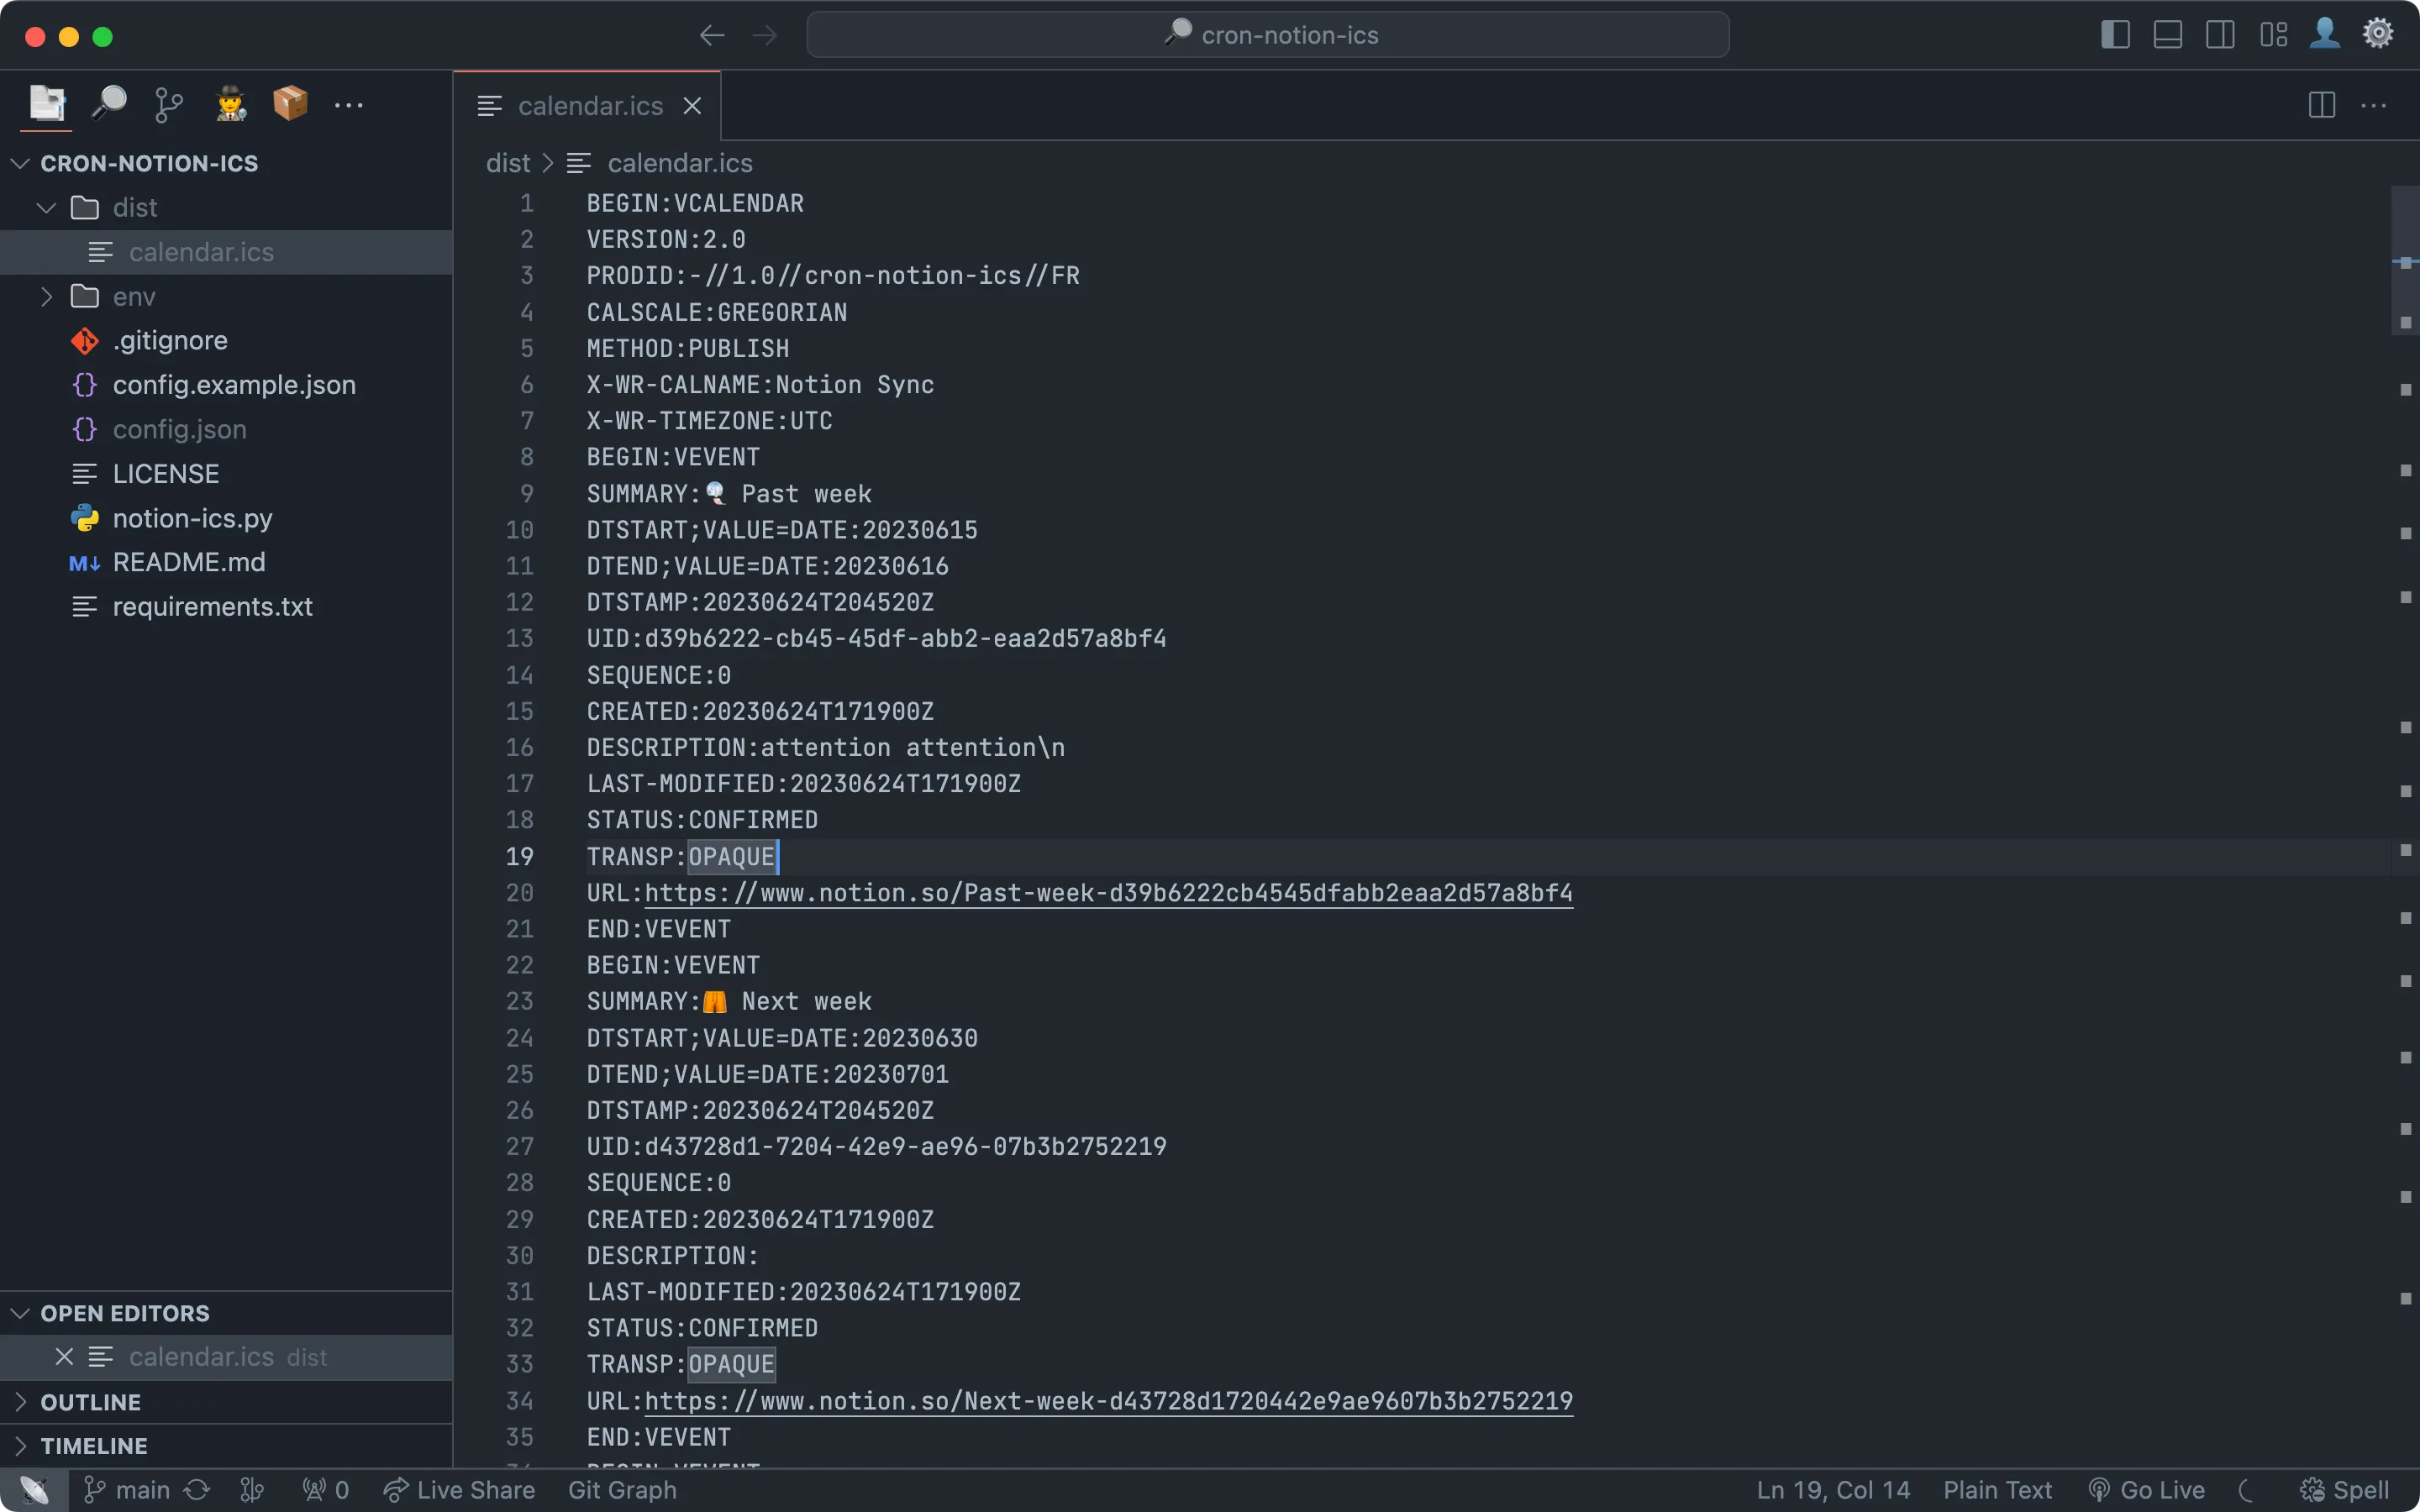Open the Run and Debug detective icon

231,104
